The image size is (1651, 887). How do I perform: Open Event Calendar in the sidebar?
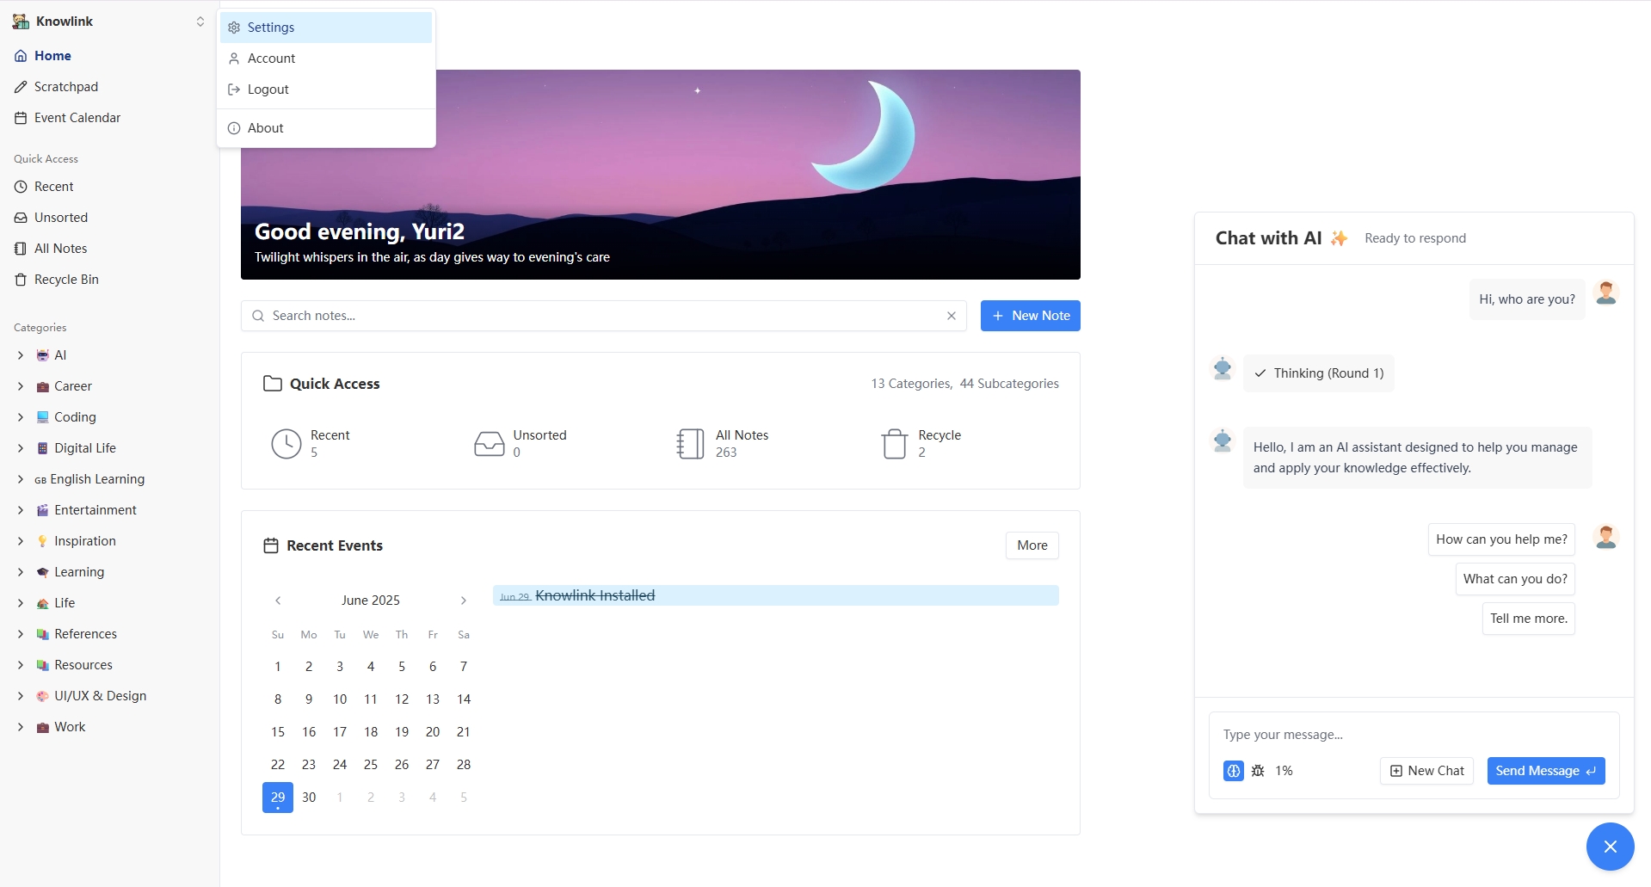click(110, 118)
